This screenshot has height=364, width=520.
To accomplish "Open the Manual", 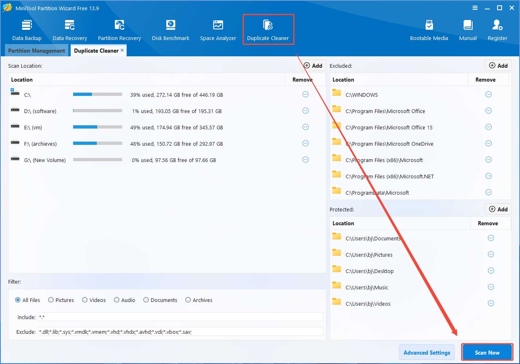I will 468,30.
